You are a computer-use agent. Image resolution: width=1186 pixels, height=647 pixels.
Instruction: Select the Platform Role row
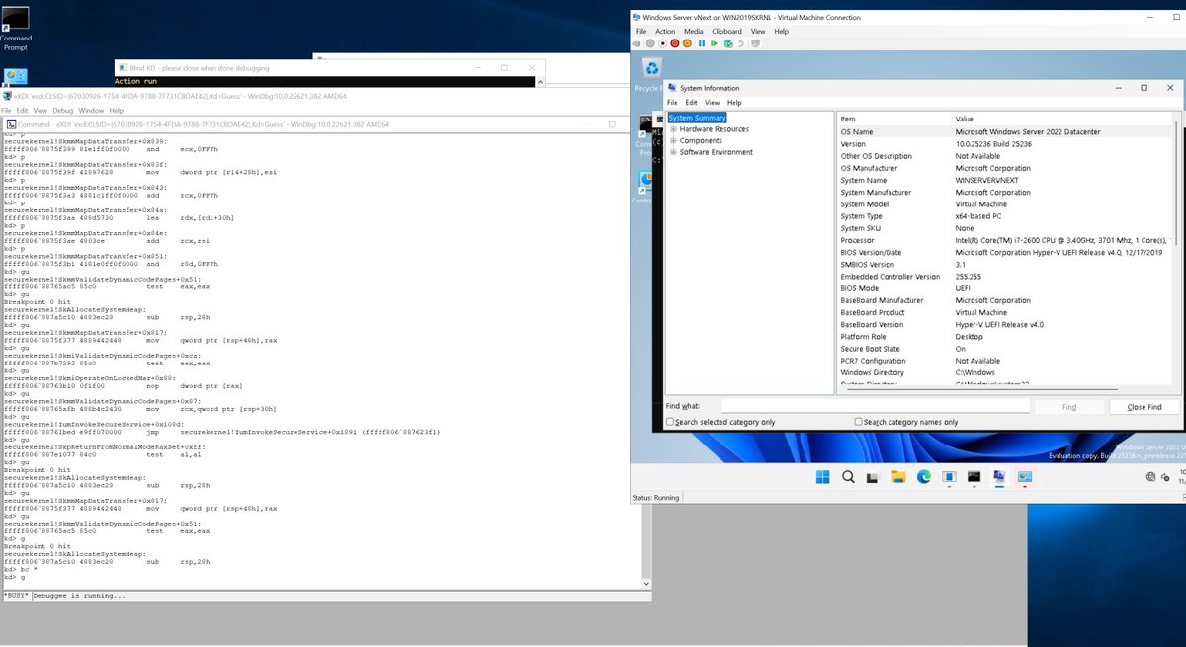1004,337
